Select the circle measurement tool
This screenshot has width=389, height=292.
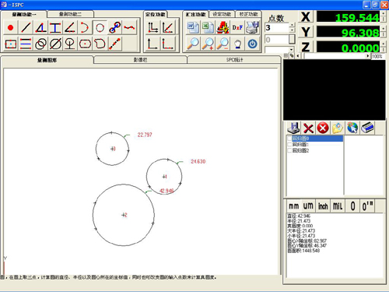pyautogui.click(x=100, y=27)
